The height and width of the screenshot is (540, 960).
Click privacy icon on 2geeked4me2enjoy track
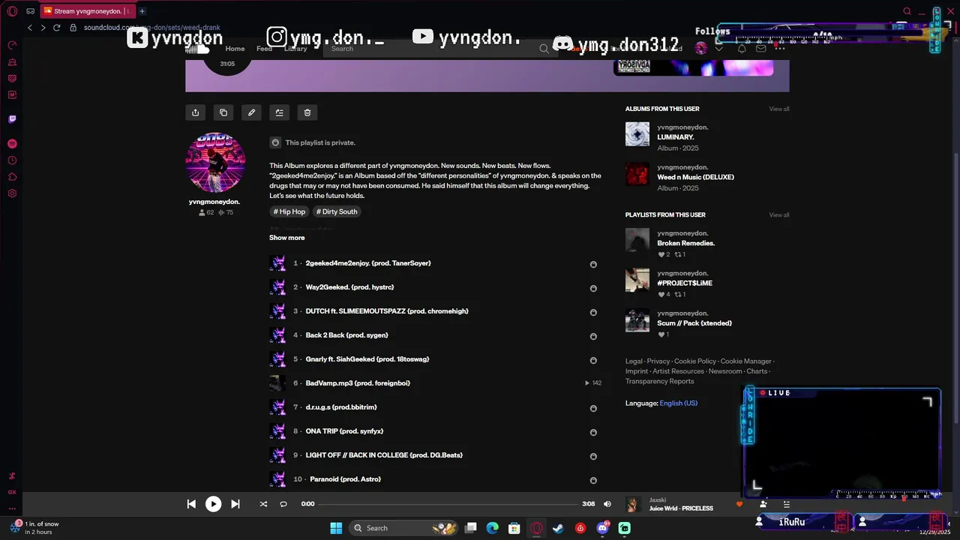pos(593,264)
